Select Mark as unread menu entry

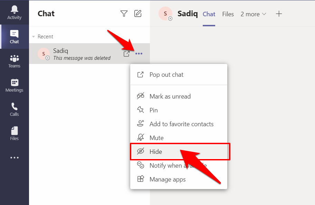click(x=170, y=96)
